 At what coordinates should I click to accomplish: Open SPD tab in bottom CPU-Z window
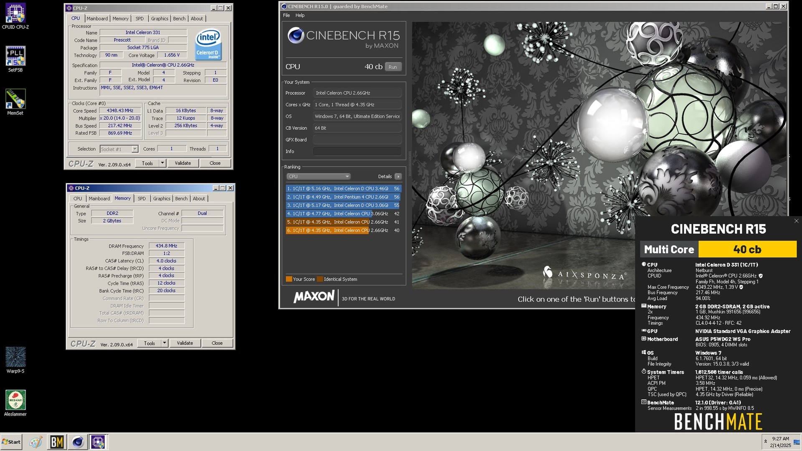[142, 199]
